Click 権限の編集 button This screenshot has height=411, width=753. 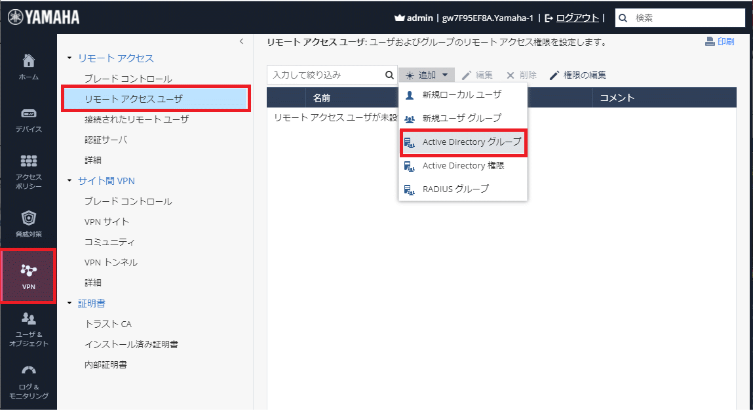(577, 75)
